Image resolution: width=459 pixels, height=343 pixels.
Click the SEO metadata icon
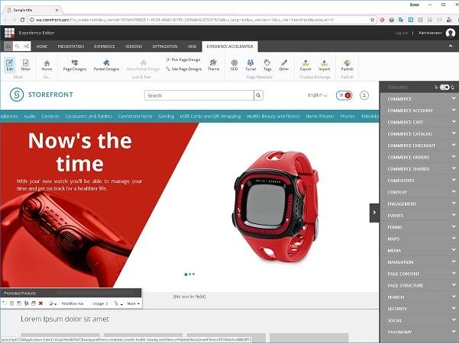234,64
